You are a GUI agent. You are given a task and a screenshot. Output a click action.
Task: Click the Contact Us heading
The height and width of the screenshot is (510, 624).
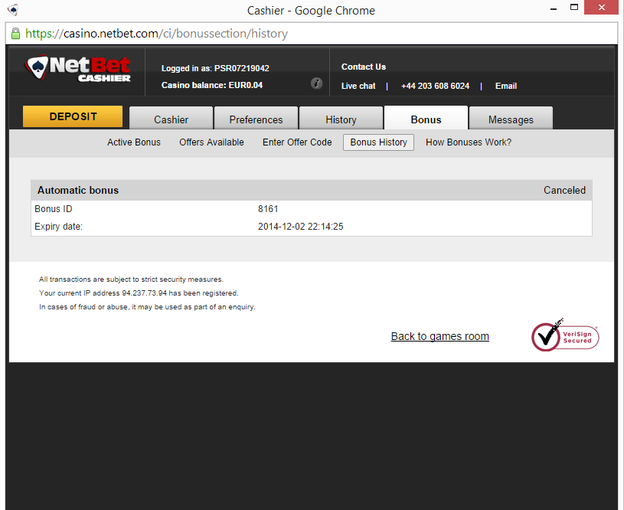click(x=364, y=67)
